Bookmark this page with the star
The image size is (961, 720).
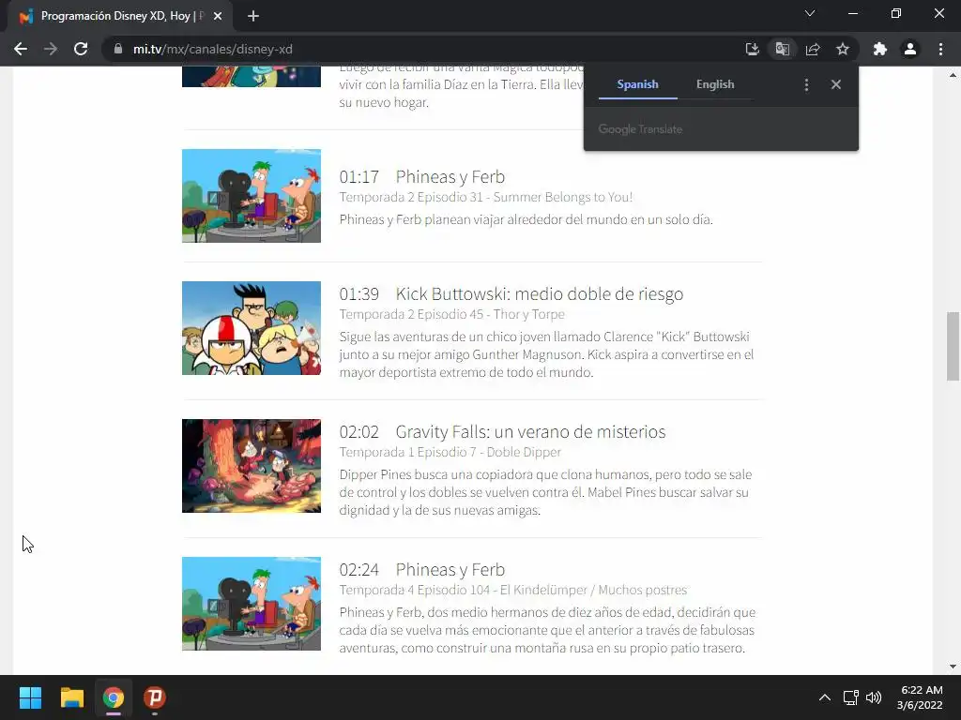click(x=843, y=49)
